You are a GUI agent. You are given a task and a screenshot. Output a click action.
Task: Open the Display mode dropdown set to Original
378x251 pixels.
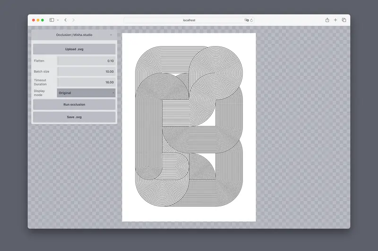(86, 93)
